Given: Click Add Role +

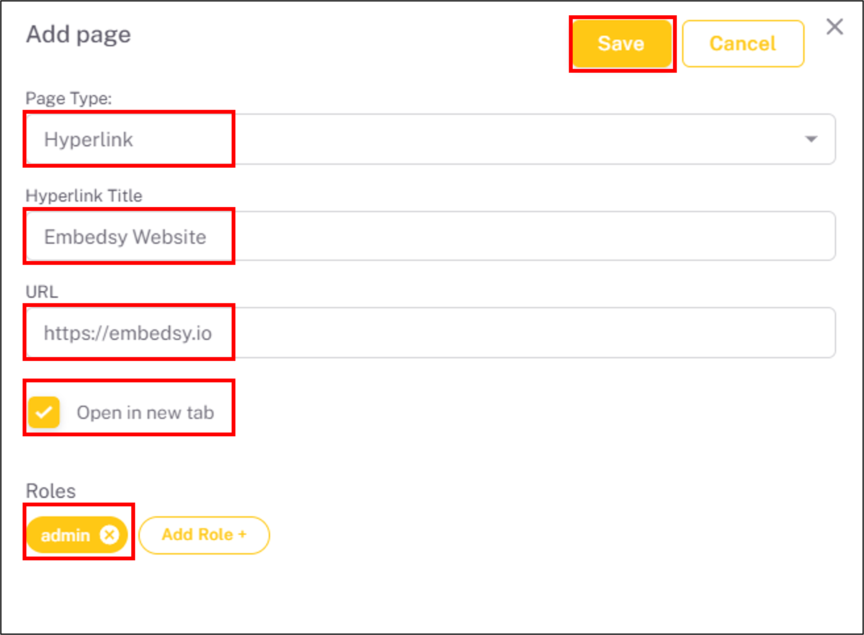Looking at the screenshot, I should (204, 534).
